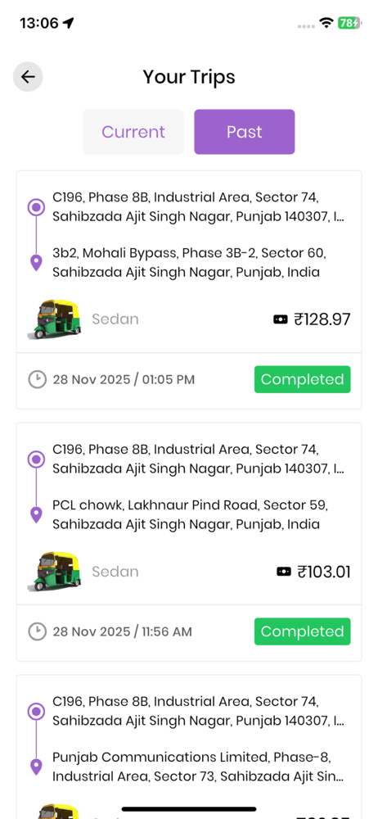378x819 pixels.
Task: Tap auto-rickshaw icon on ₹103.01 trip
Action: (x=54, y=572)
